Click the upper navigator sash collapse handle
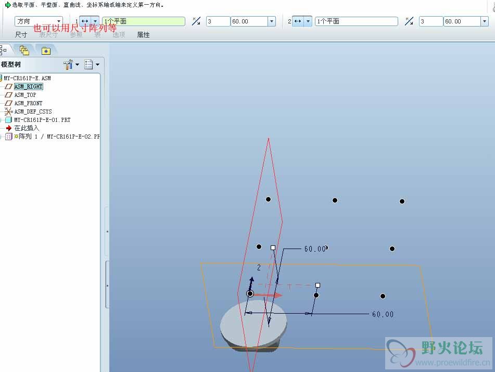Screen dimensions: 495x372 107,232
